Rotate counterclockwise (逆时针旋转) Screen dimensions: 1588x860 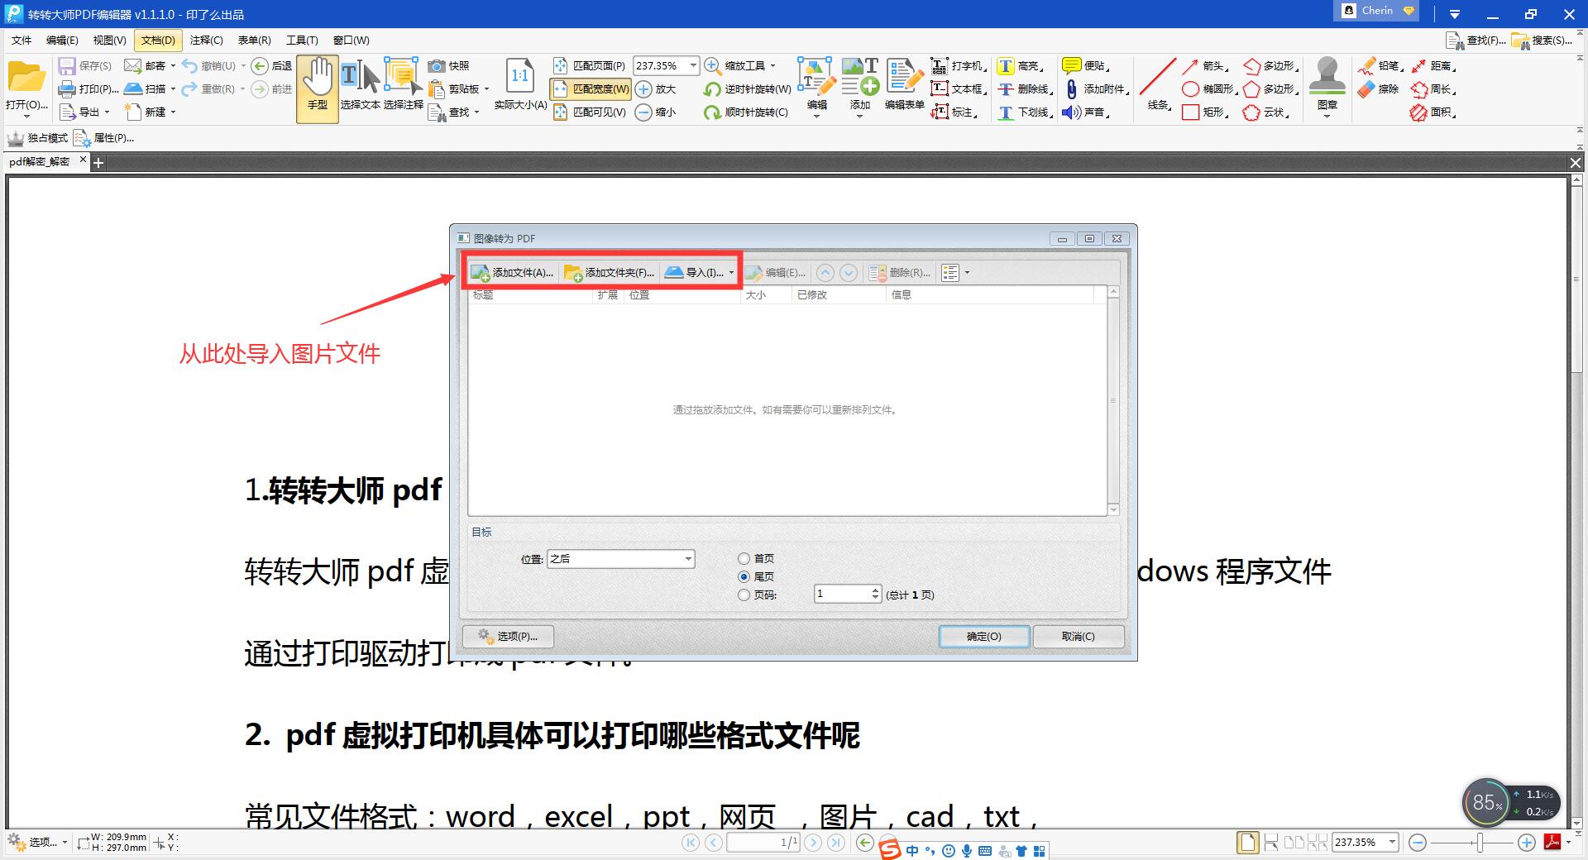[747, 88]
